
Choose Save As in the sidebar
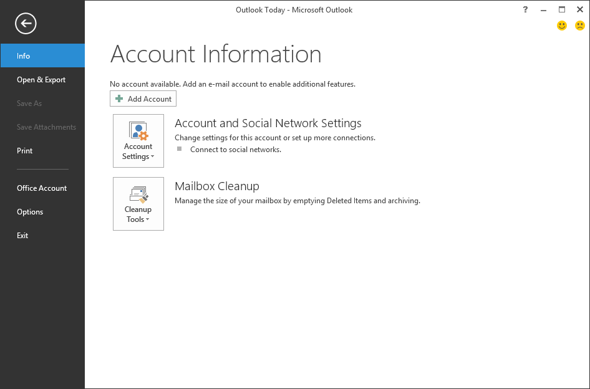coord(29,103)
